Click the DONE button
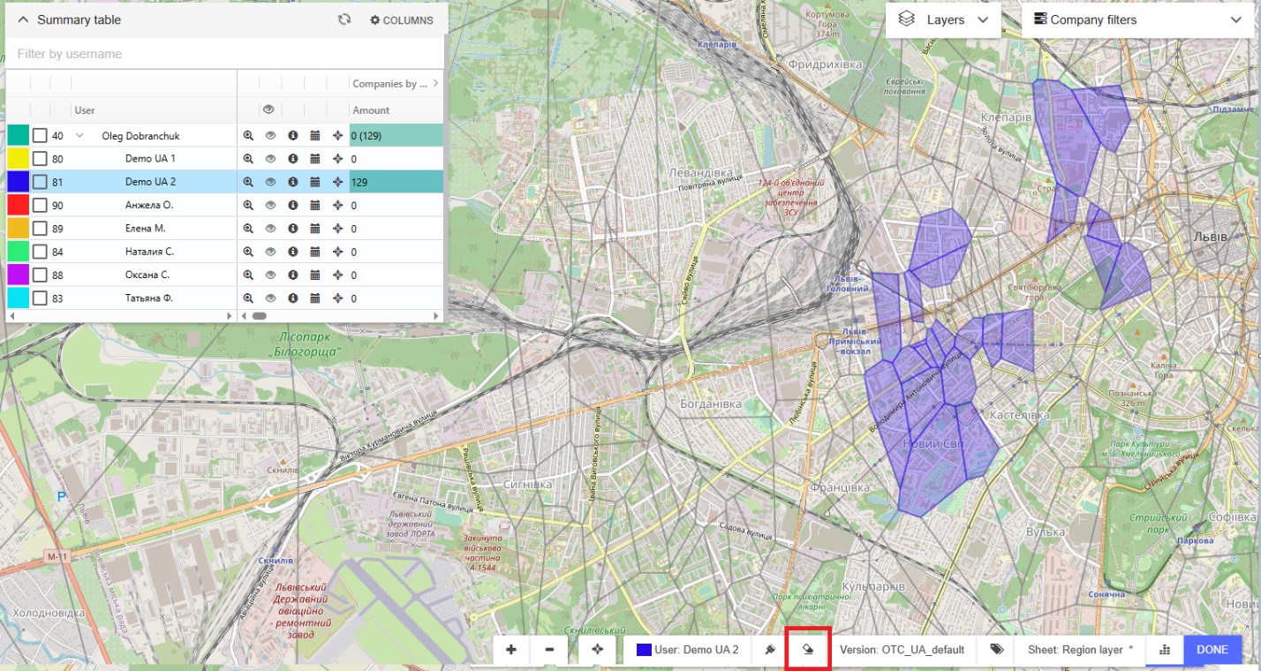Viewport: 1261px width, 671px height. (1212, 650)
